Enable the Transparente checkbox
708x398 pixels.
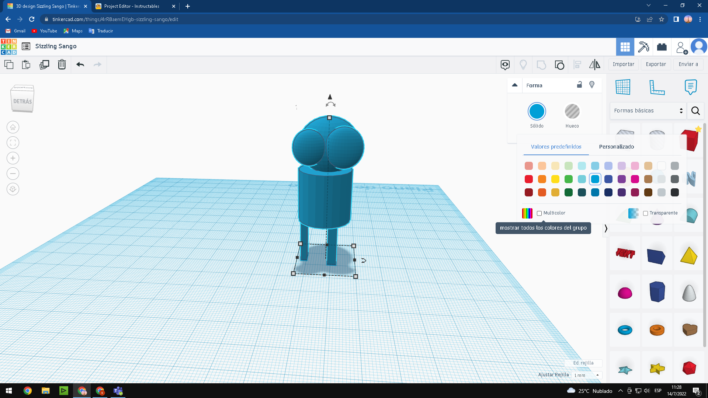(x=645, y=213)
